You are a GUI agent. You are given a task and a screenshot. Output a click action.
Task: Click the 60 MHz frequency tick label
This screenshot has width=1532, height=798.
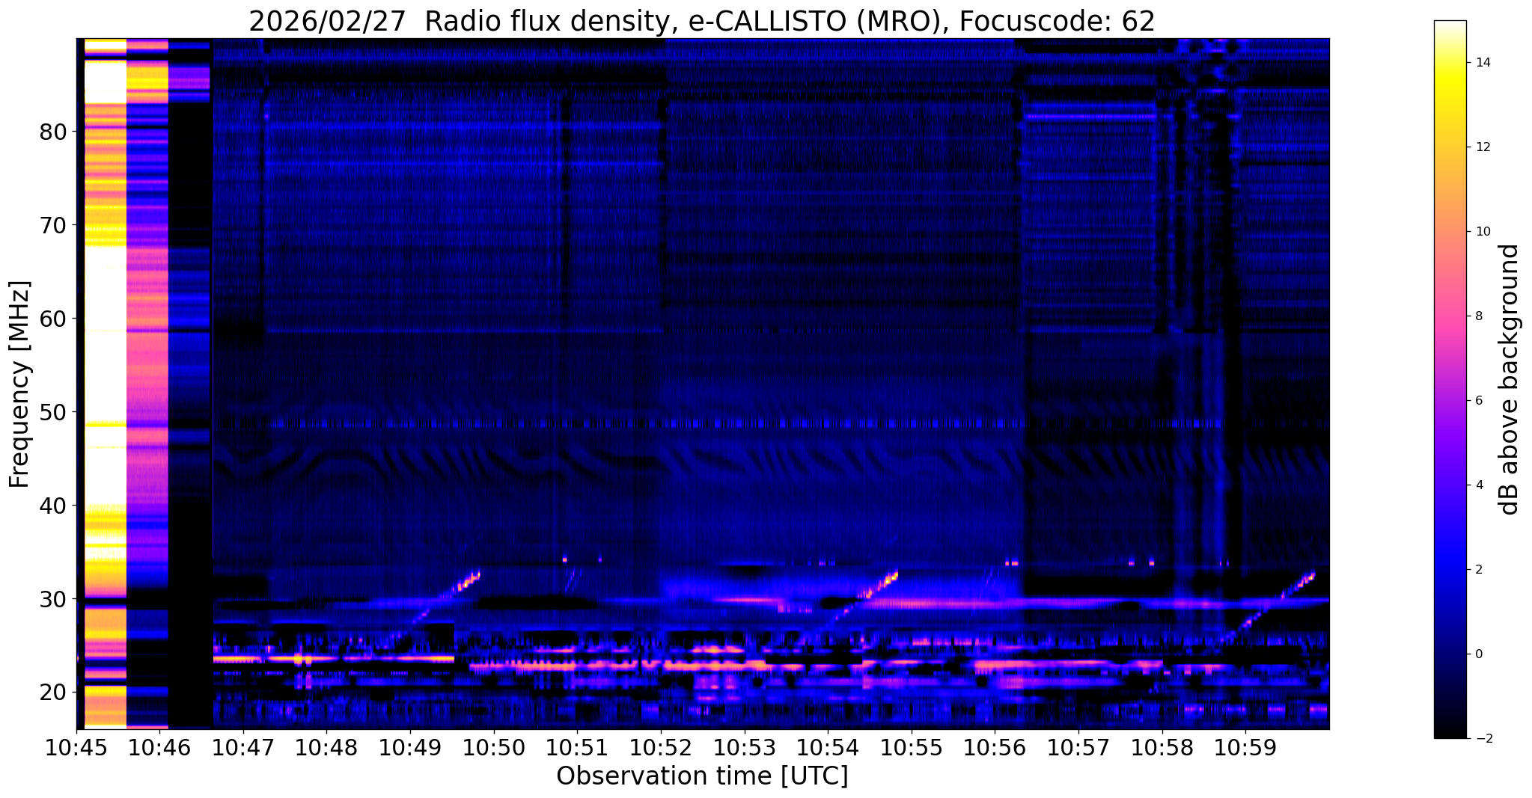point(52,319)
